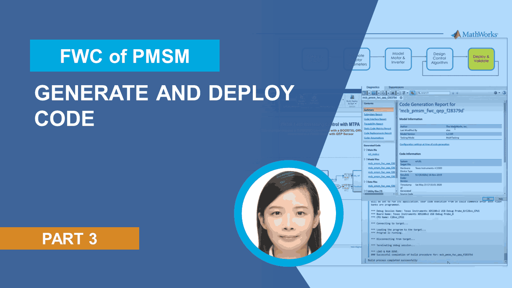Toggle the message highlight icon
Screen dimensions: 512x288
coord(413,93)
